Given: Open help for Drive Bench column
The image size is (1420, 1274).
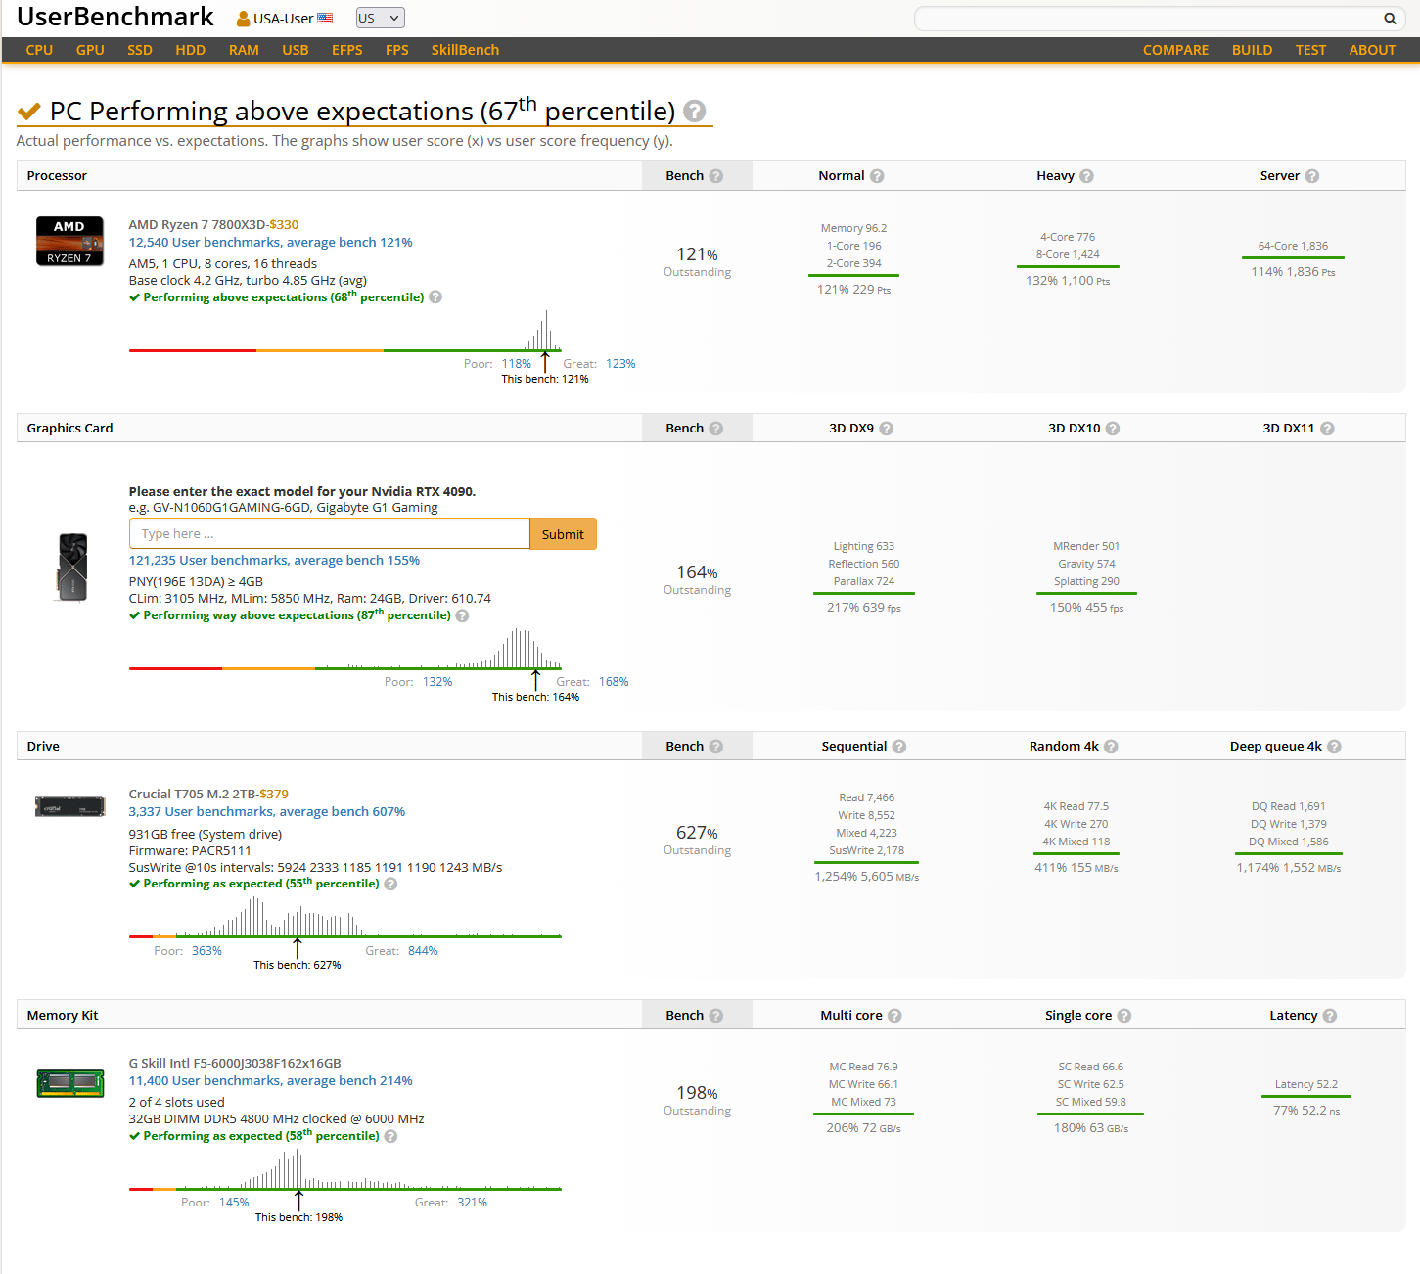Looking at the screenshot, I should 716,747.
